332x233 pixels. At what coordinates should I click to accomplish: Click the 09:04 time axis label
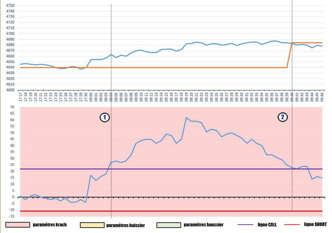111,97
